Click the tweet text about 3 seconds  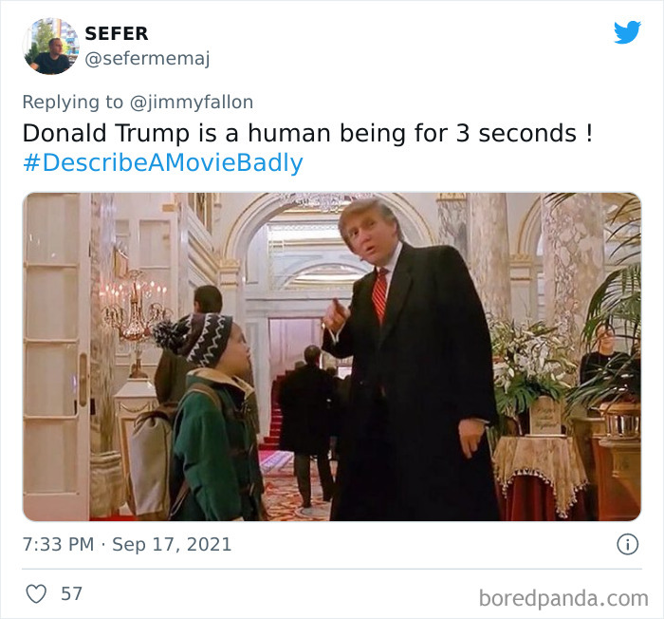coord(307,133)
